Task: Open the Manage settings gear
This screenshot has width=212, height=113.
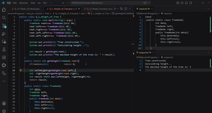Action: point(4,111)
